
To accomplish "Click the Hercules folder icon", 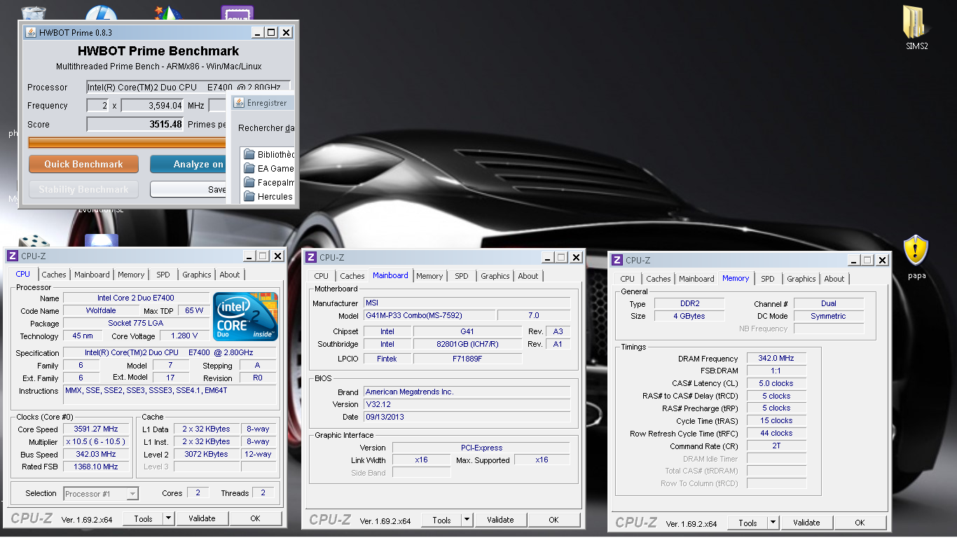I will (249, 196).
